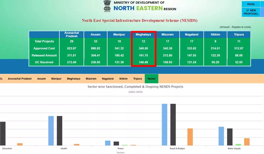The image size is (264, 154).
Task: Select the Meghalaya tab
Action: pos(73,78)
